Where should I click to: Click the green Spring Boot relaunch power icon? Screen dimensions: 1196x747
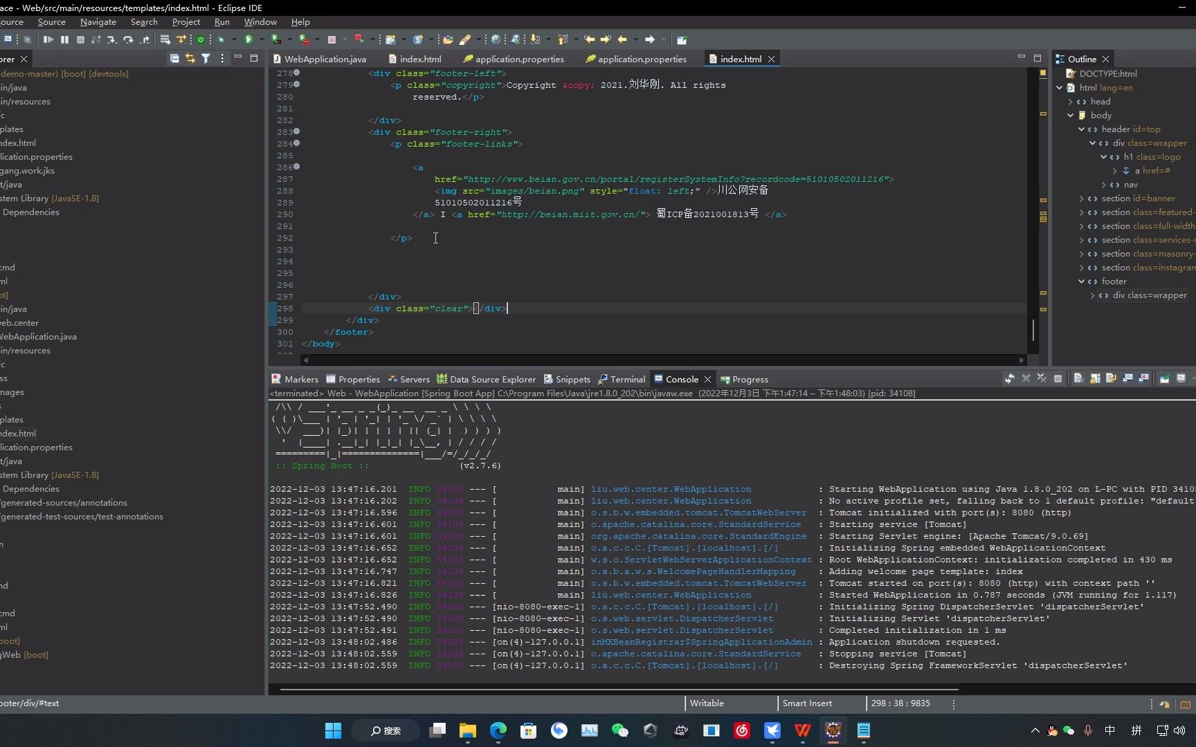[201, 39]
